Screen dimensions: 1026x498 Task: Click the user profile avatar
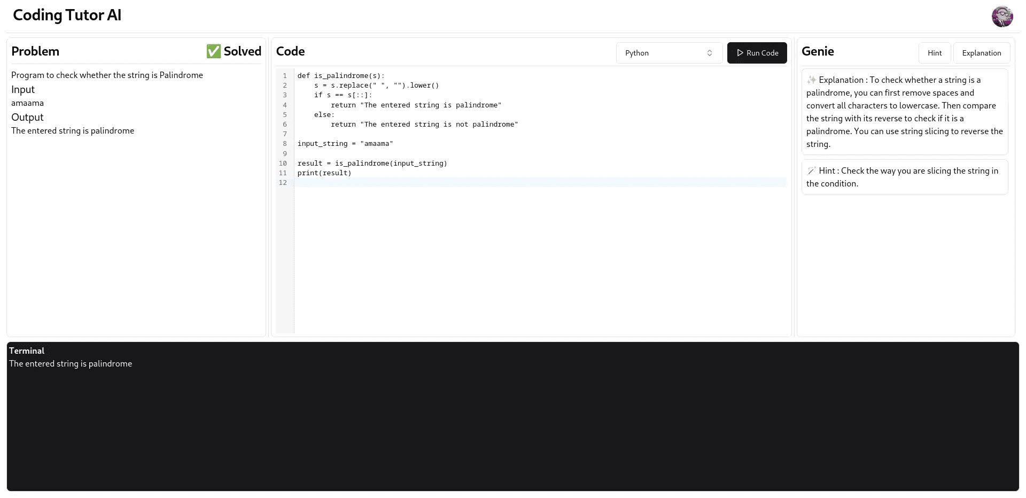(1002, 17)
